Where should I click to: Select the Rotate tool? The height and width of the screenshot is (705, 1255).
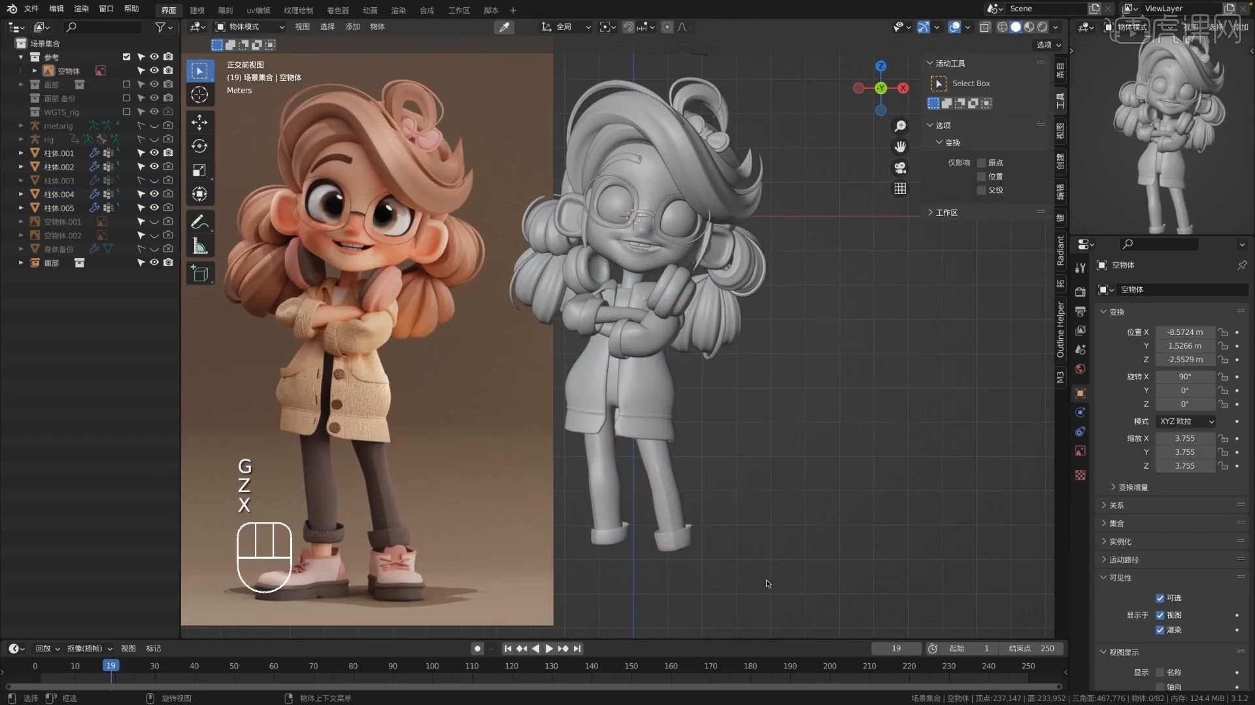pyautogui.click(x=199, y=146)
